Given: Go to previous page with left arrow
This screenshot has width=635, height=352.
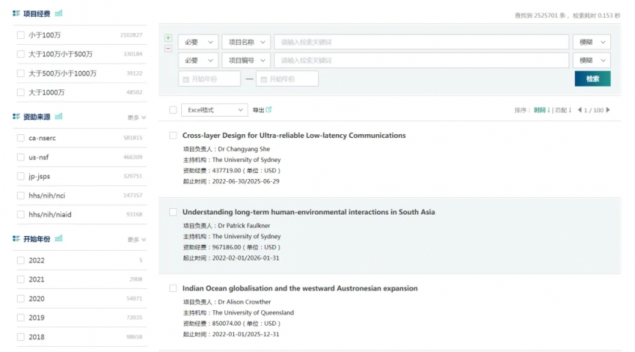Looking at the screenshot, I should [x=580, y=110].
